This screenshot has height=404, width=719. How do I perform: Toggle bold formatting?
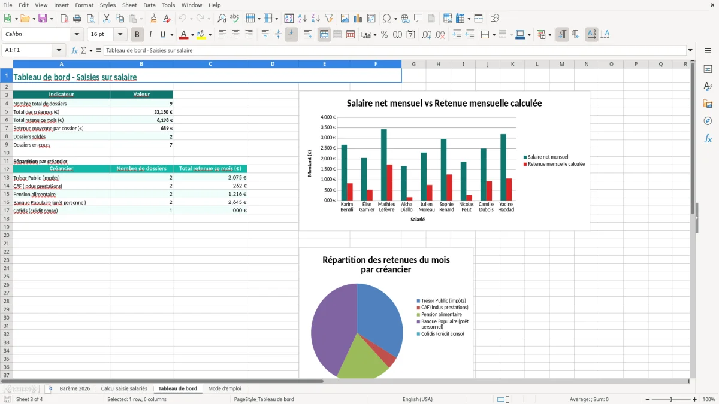[x=137, y=35]
